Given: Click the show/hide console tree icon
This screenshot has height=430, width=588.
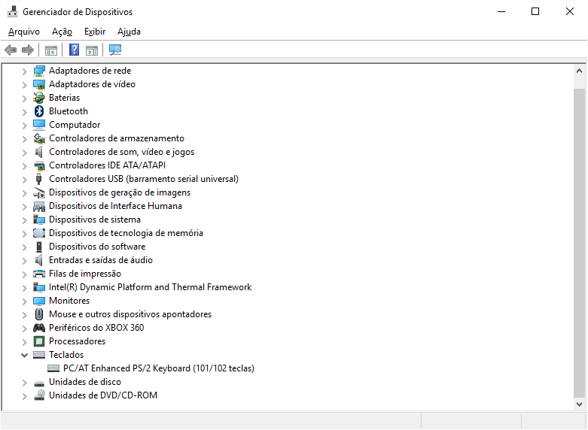Looking at the screenshot, I should [51, 50].
